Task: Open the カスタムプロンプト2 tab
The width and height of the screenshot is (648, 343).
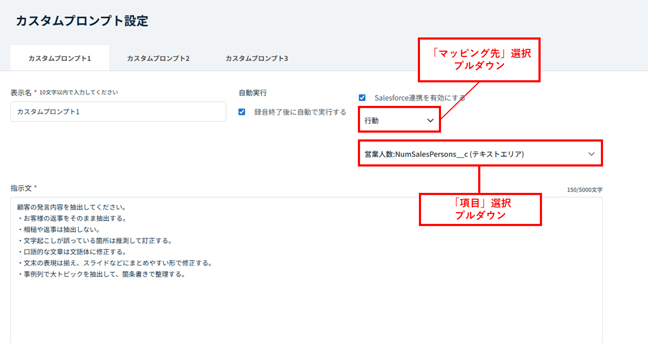Action: tap(158, 58)
